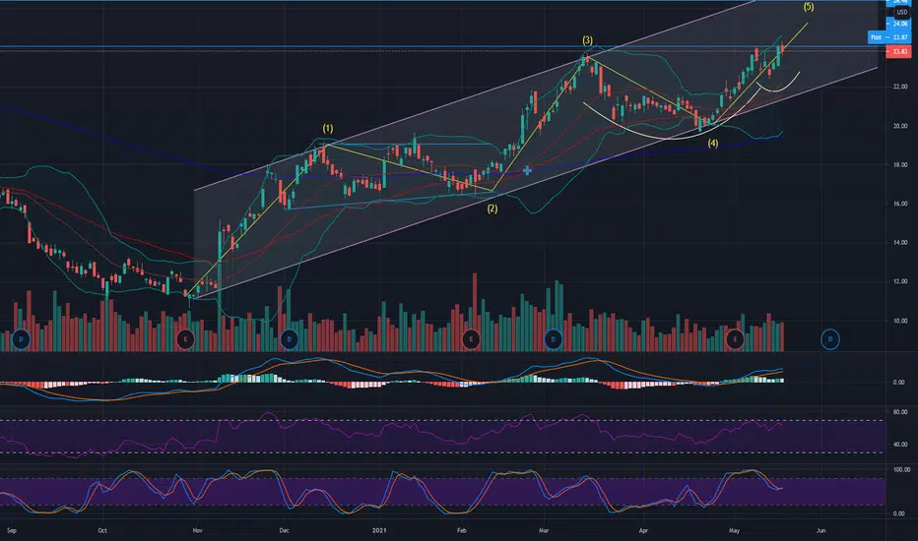Click the 18.00 price axis label
The image size is (918, 541).
point(900,165)
